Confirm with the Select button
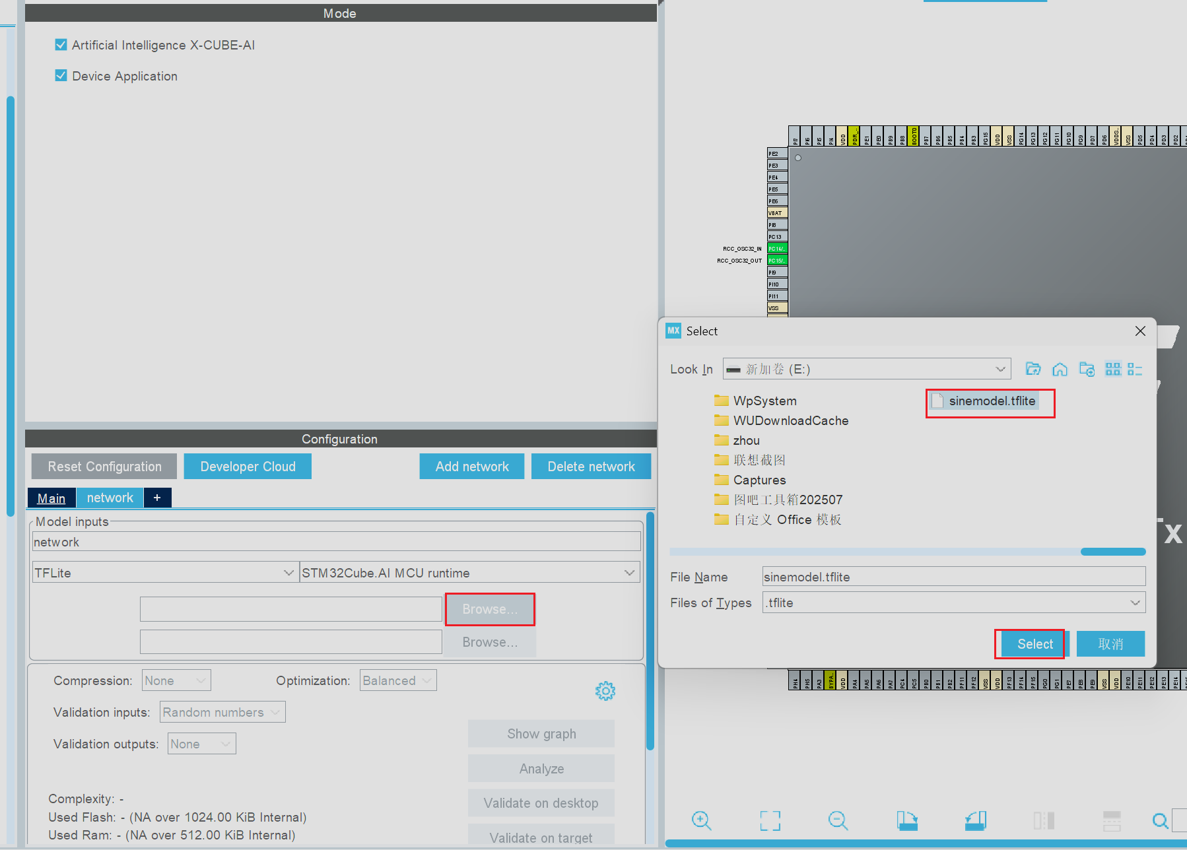 coord(1034,644)
